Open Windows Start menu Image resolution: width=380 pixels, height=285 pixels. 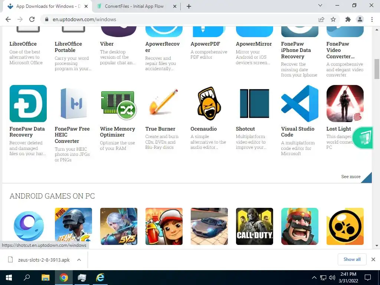pyautogui.click(x=9, y=278)
